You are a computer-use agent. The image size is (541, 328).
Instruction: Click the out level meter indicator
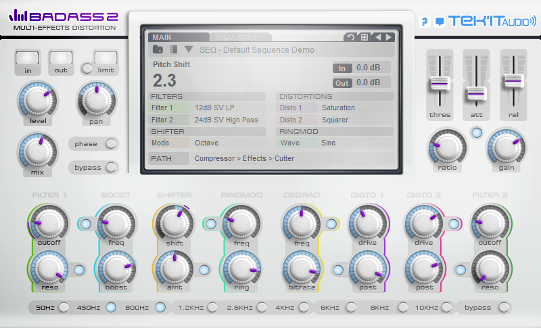tap(61, 58)
